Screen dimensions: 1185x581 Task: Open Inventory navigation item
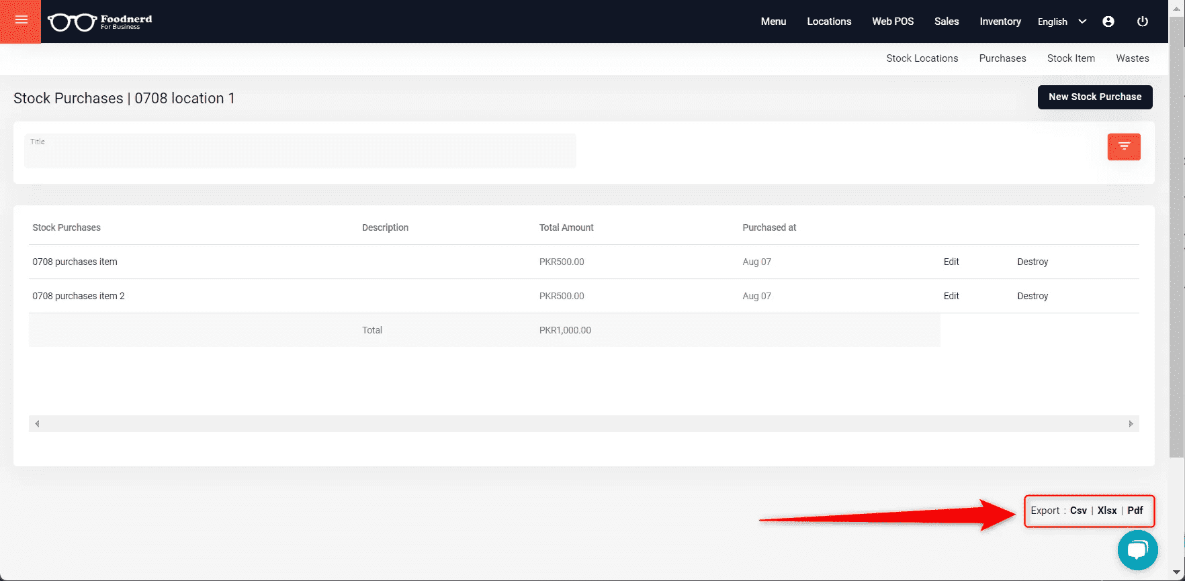[1000, 21]
